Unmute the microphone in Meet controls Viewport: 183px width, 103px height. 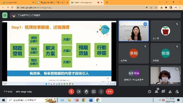point(71,92)
